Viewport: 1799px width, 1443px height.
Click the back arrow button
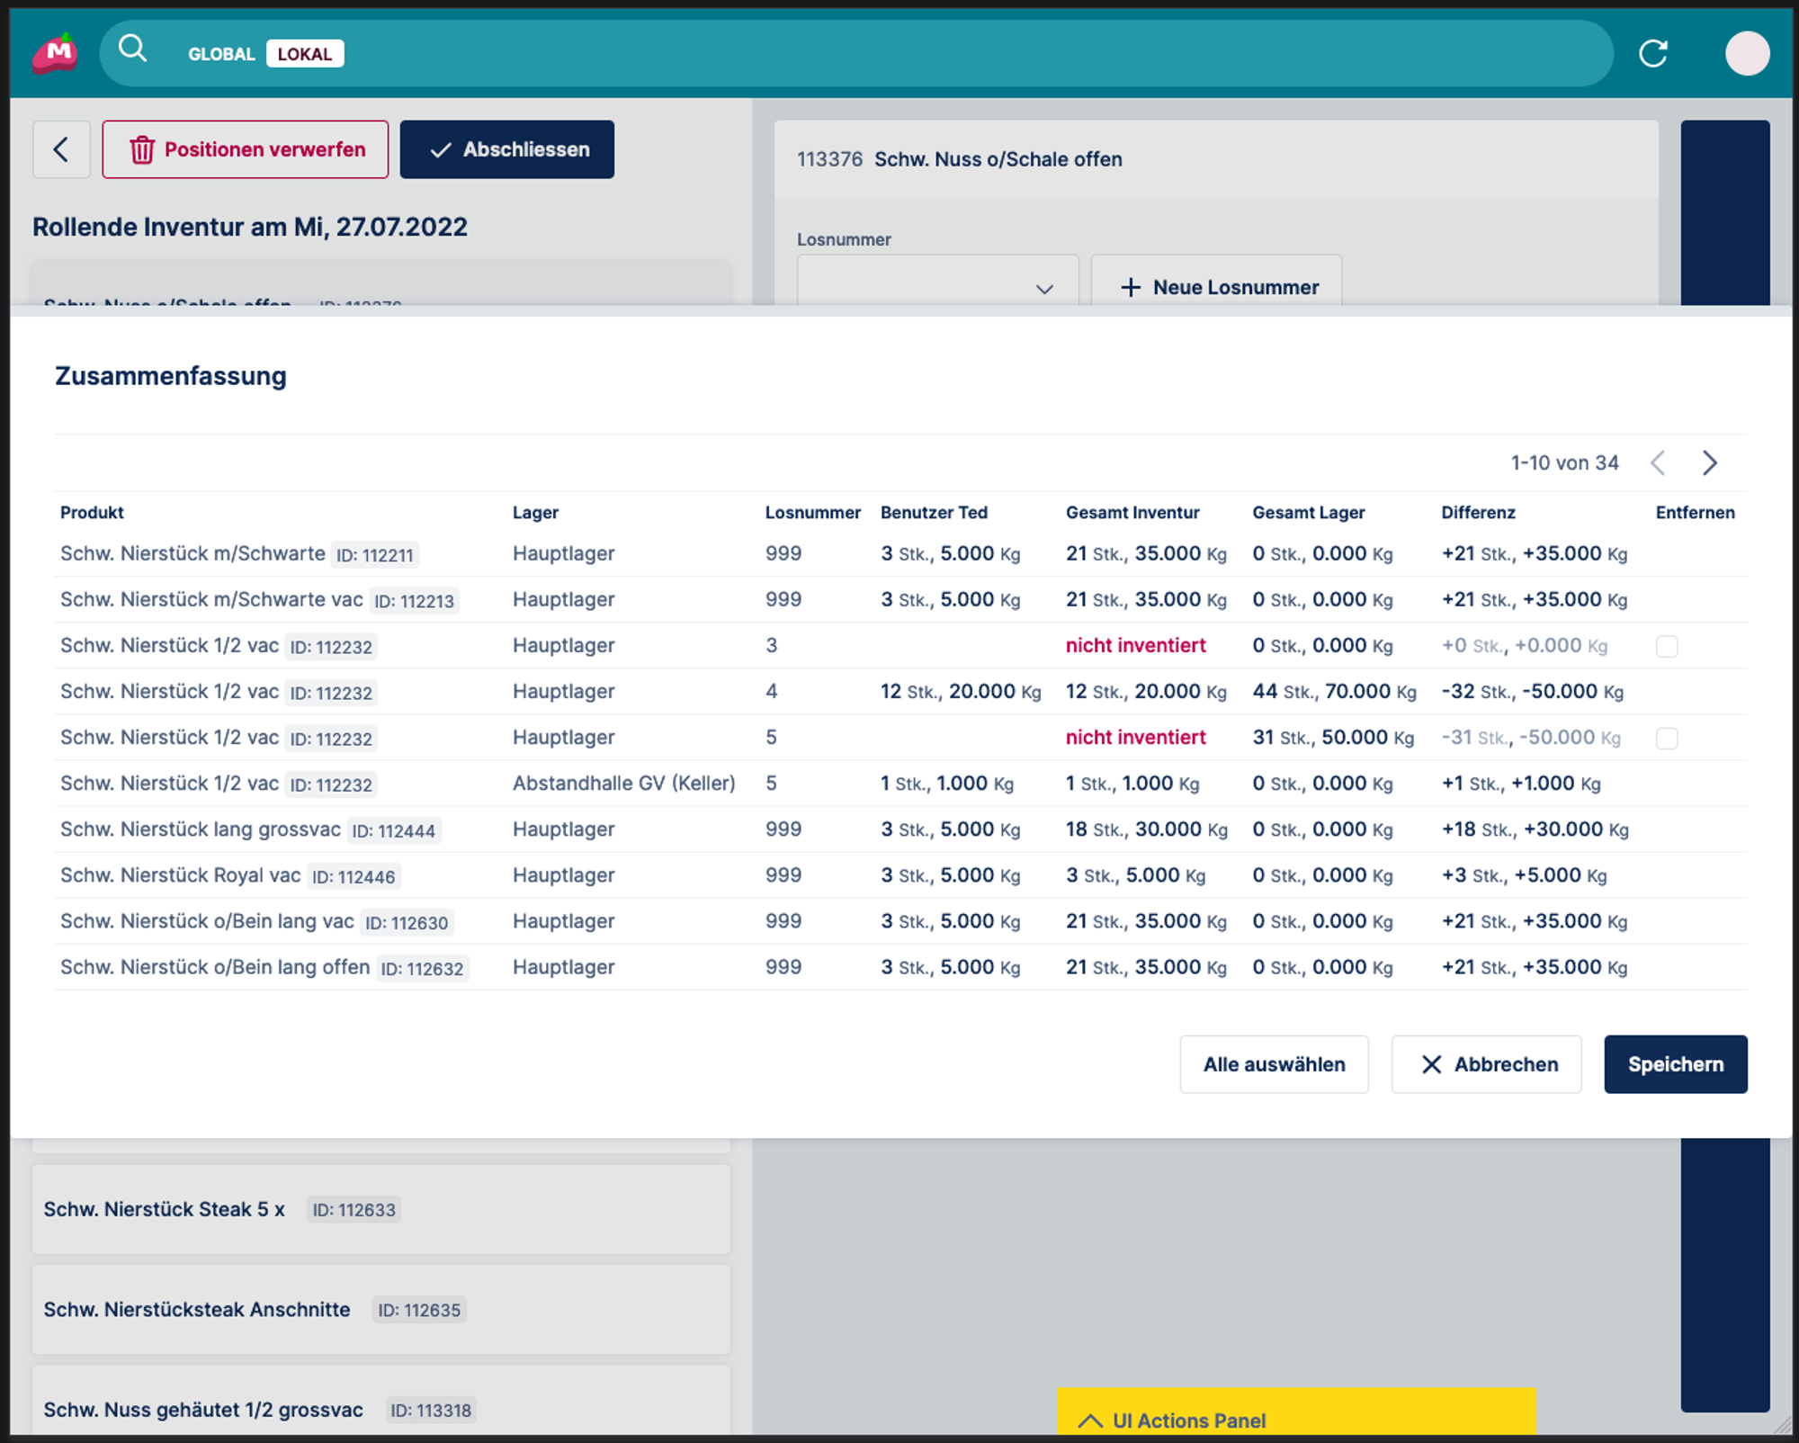(61, 149)
